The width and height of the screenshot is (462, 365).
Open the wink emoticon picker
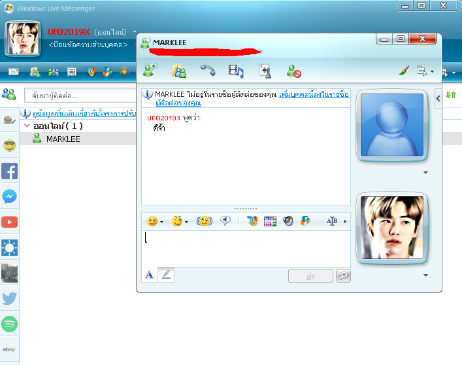click(177, 221)
